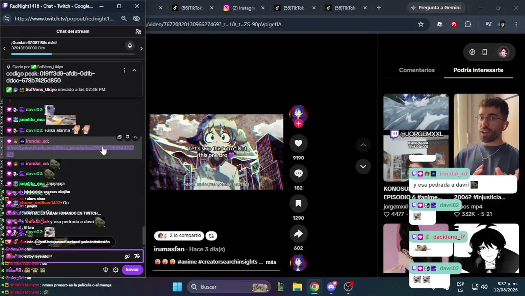The image size is (525, 296).
Task: Open File Explorer from the taskbar
Action: (297, 287)
